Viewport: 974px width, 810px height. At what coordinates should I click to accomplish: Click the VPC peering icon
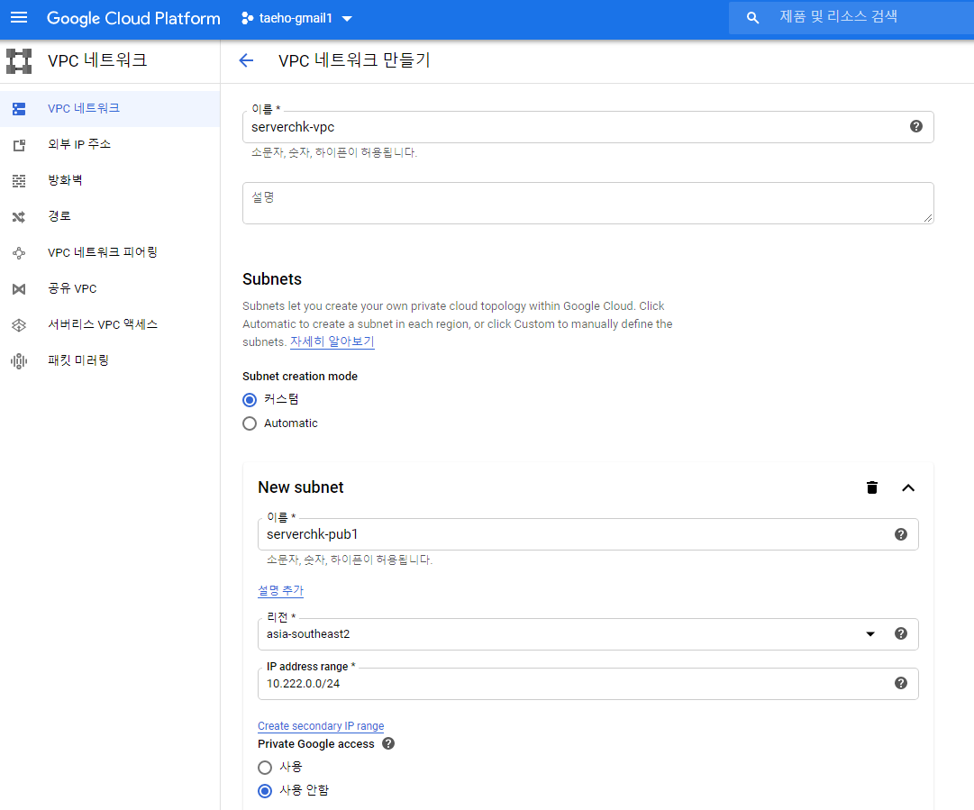[19, 253]
